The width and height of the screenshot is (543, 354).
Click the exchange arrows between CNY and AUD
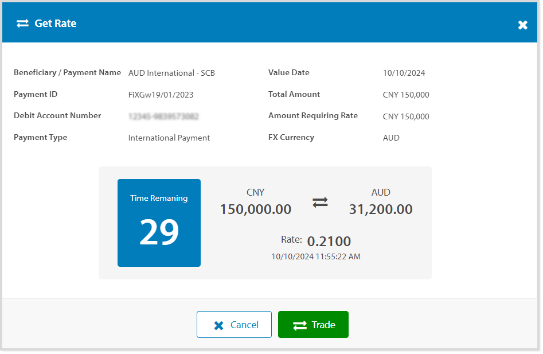(x=320, y=202)
